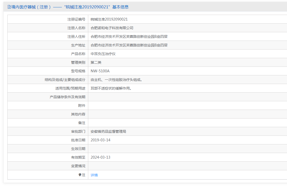The width and height of the screenshot is (287, 186).
Task: Click the 注册证编号 label
Action: [x=76, y=19]
